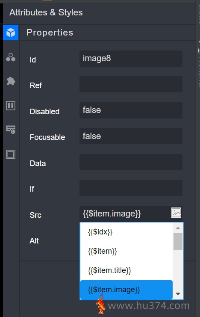Open the puzzle piece plugins icon
Viewport: 200px width, 317px height.
[x=11, y=81]
